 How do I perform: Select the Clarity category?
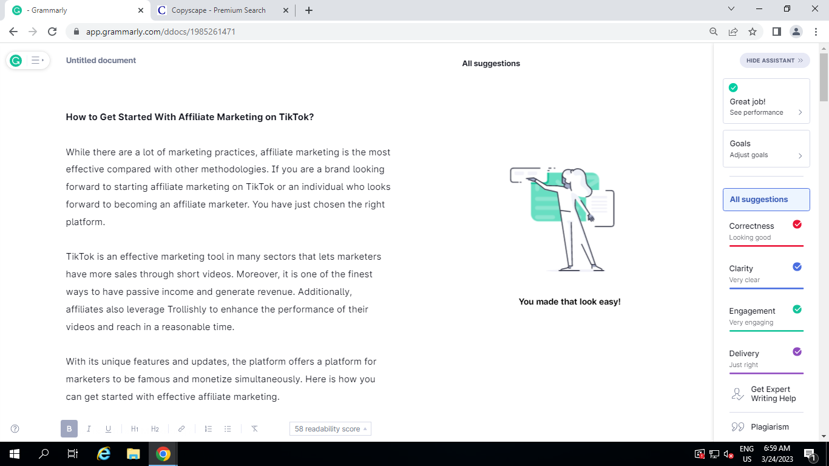766,274
